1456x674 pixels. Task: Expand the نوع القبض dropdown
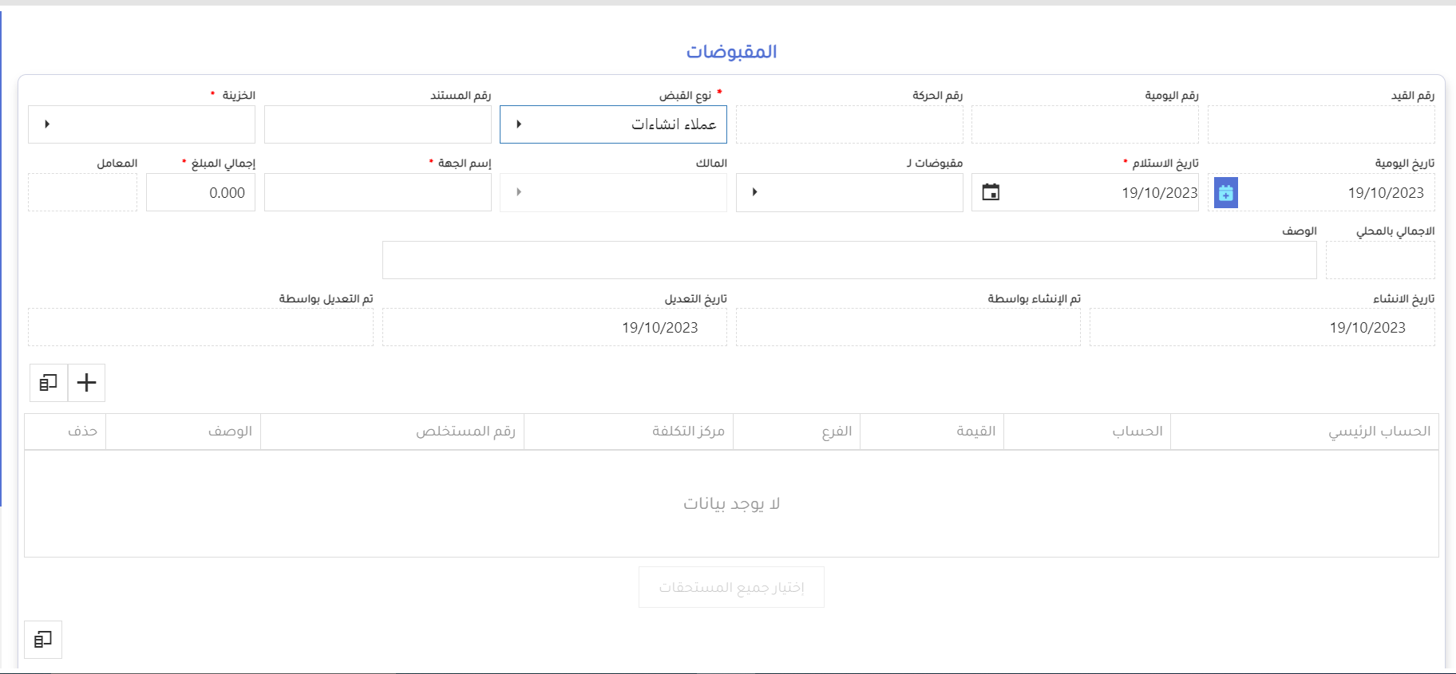(519, 124)
